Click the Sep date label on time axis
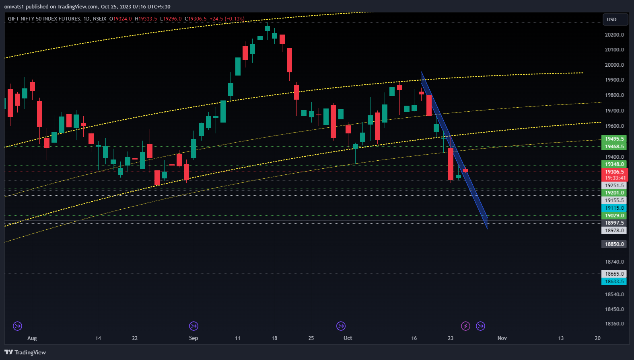The image size is (634, 360). (193, 338)
